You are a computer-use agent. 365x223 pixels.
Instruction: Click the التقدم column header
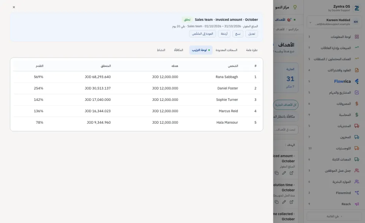[x=40, y=66]
